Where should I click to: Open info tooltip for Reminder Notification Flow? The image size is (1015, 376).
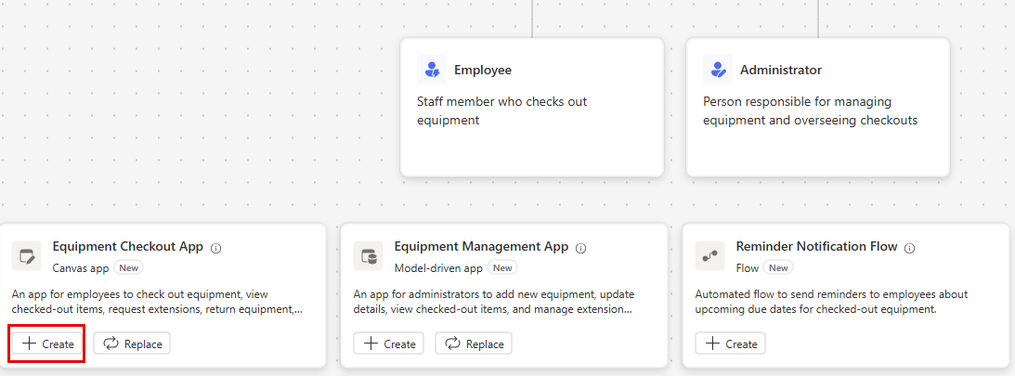click(910, 249)
